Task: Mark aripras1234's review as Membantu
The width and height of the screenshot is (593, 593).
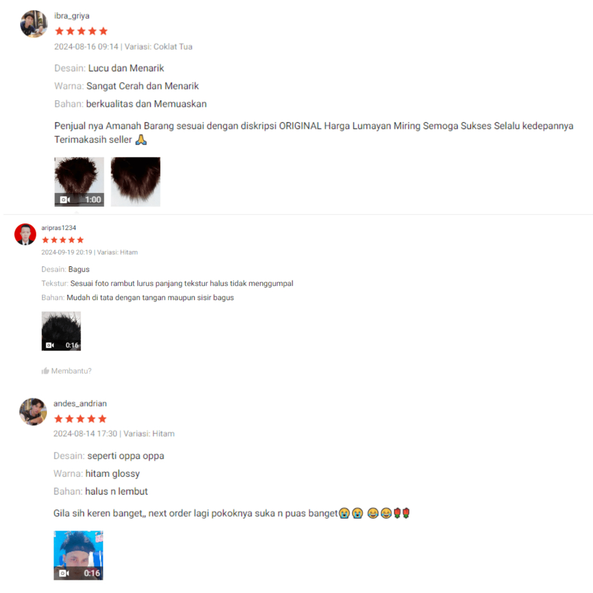Action: (67, 371)
